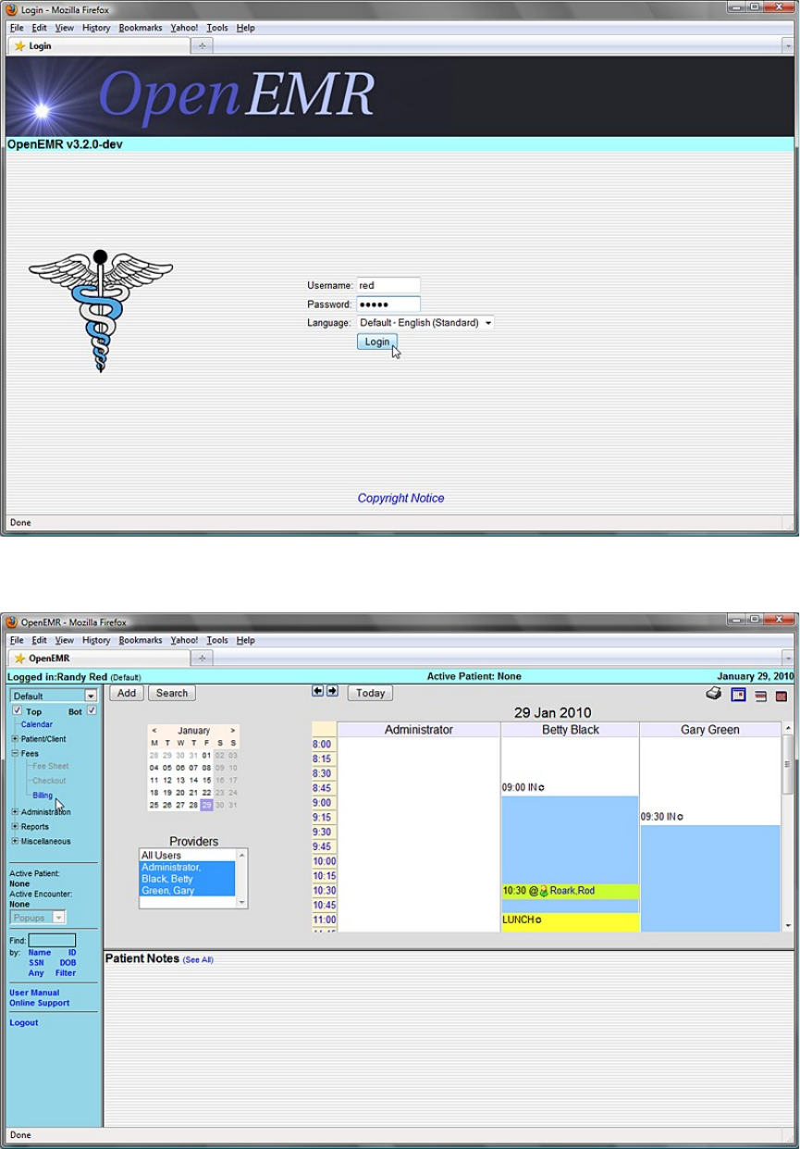
Task: Open the Copyright Notice link
Action: [400, 498]
